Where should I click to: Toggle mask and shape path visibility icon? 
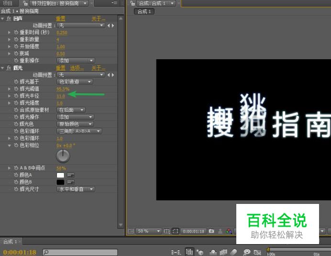point(176,231)
